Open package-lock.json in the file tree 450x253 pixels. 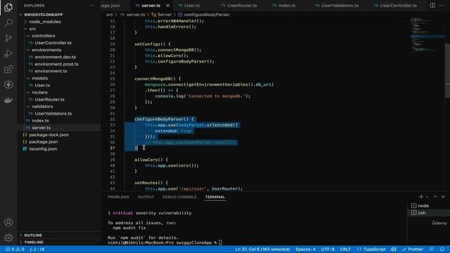pos(49,135)
